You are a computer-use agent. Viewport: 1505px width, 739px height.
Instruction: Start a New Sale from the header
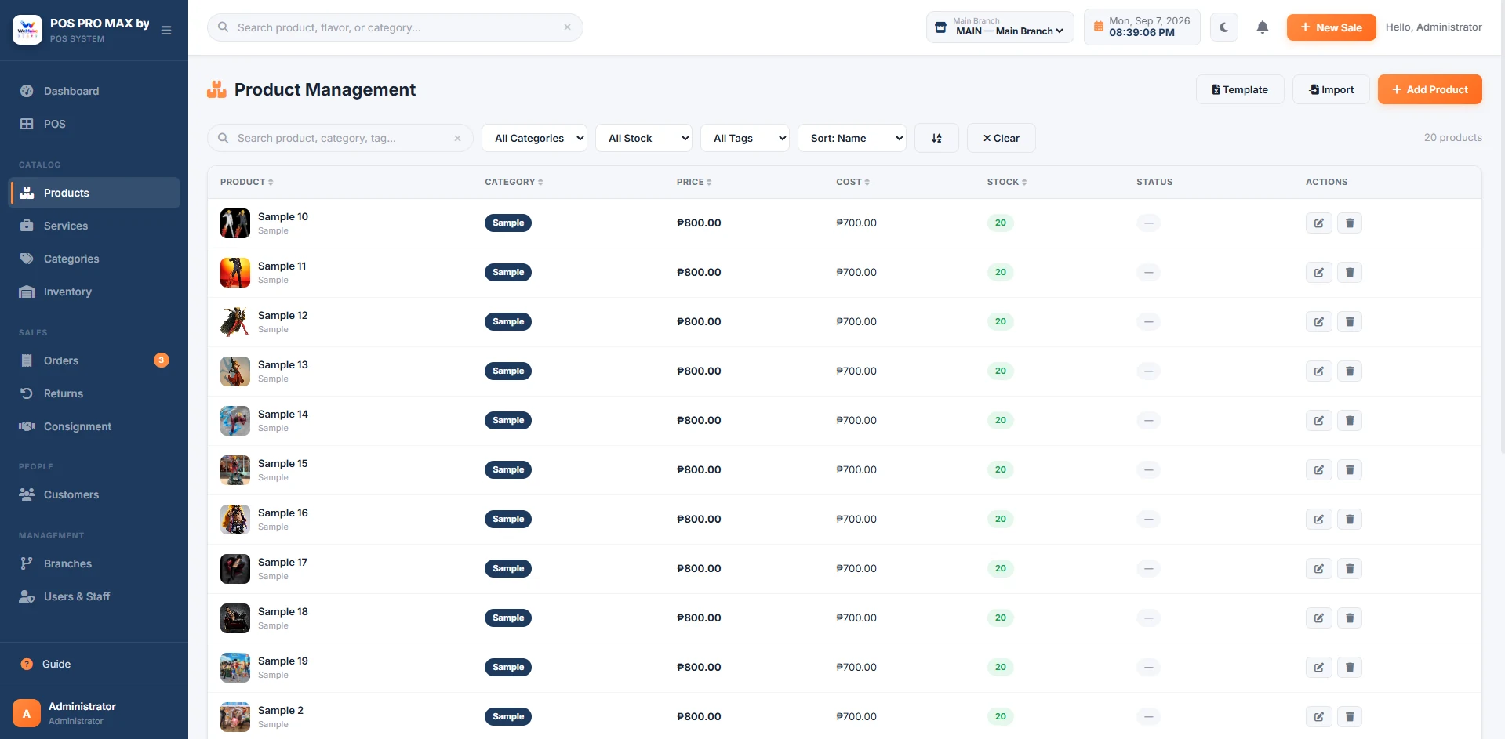[1331, 27]
